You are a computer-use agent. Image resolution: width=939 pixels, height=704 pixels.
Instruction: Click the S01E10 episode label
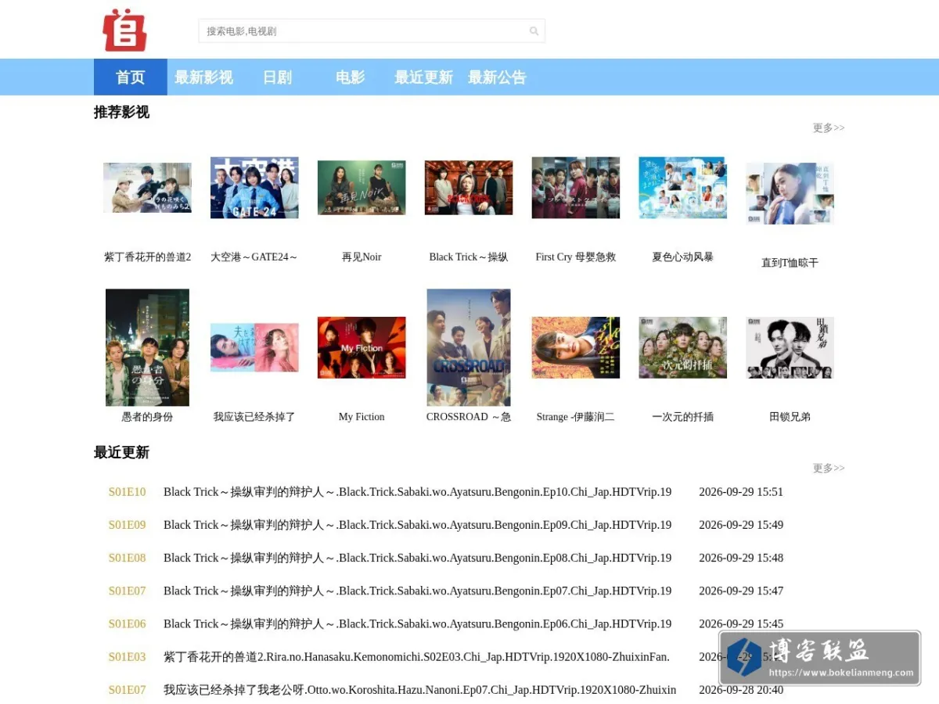127,492
